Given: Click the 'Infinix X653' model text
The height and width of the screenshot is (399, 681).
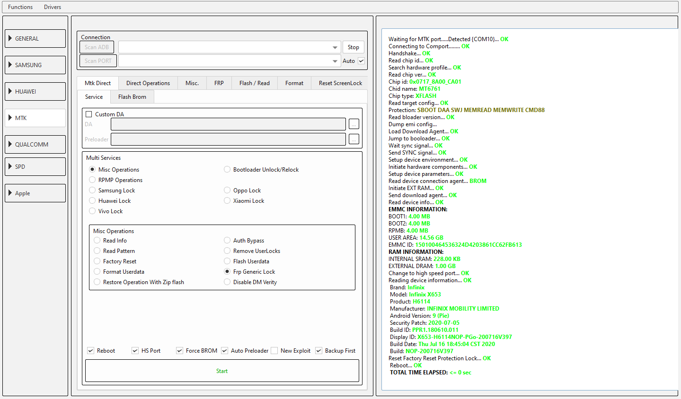Looking at the screenshot, I should pyautogui.click(x=425, y=295).
